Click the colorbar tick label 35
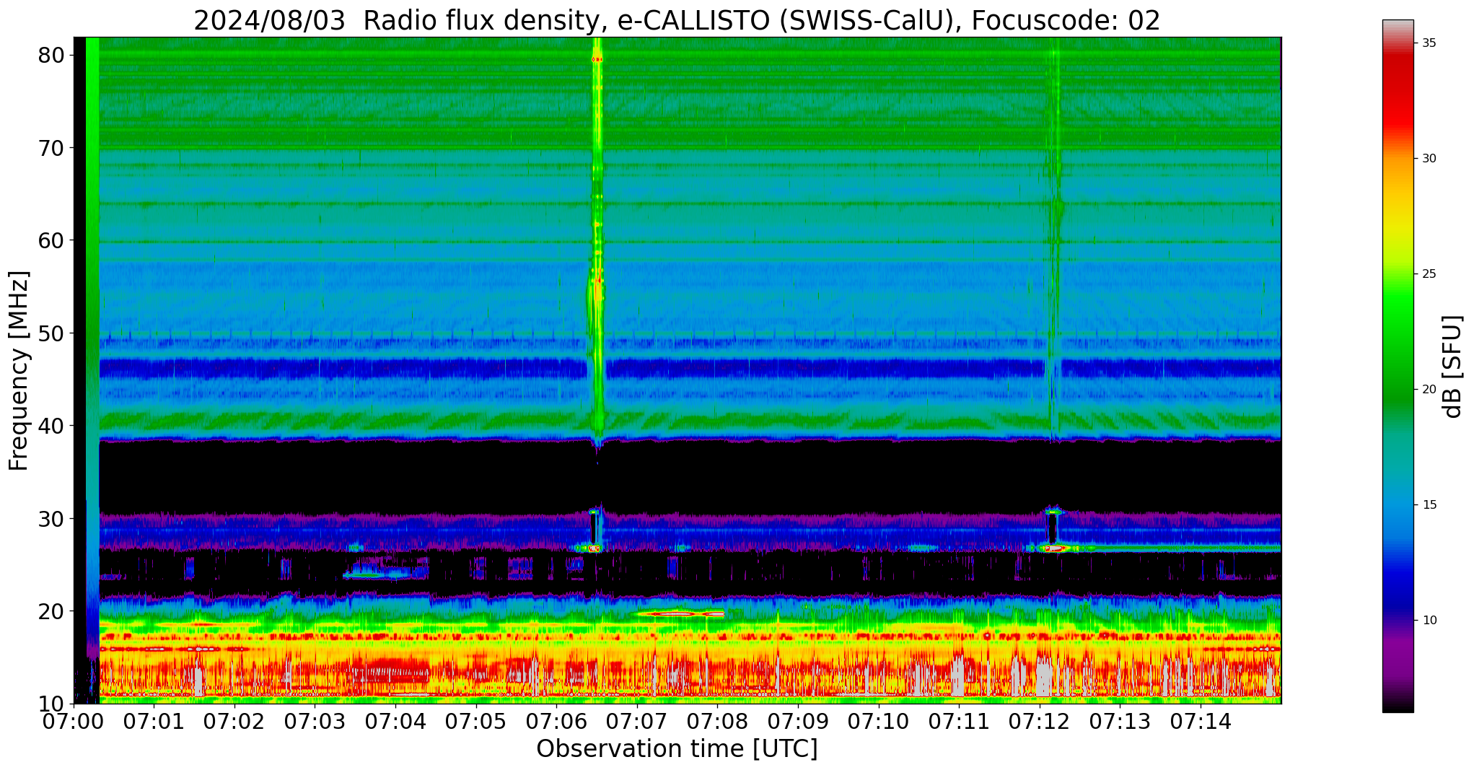Screen dimensions: 1474x770 1429,43
